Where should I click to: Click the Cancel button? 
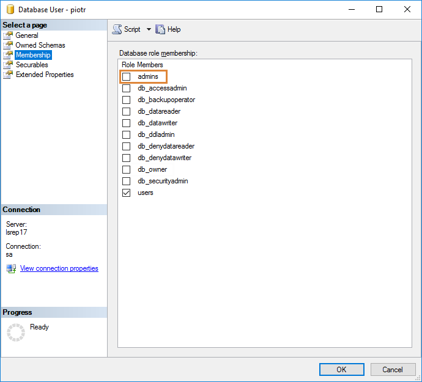click(392, 369)
